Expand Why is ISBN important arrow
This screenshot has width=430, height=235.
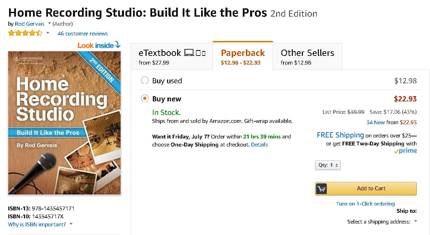tap(71, 224)
